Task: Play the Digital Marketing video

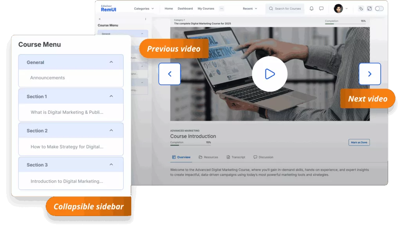Action: click(269, 74)
